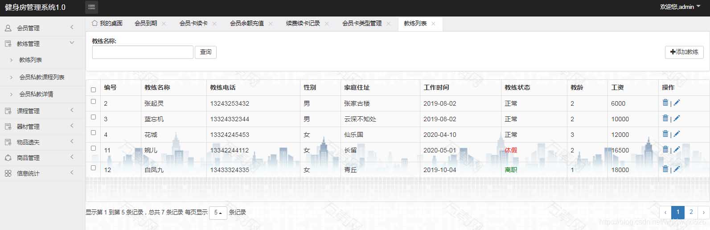The height and width of the screenshot is (230, 710).
Task: Delete coach 婉儿 via trash icon
Action: [665, 149]
